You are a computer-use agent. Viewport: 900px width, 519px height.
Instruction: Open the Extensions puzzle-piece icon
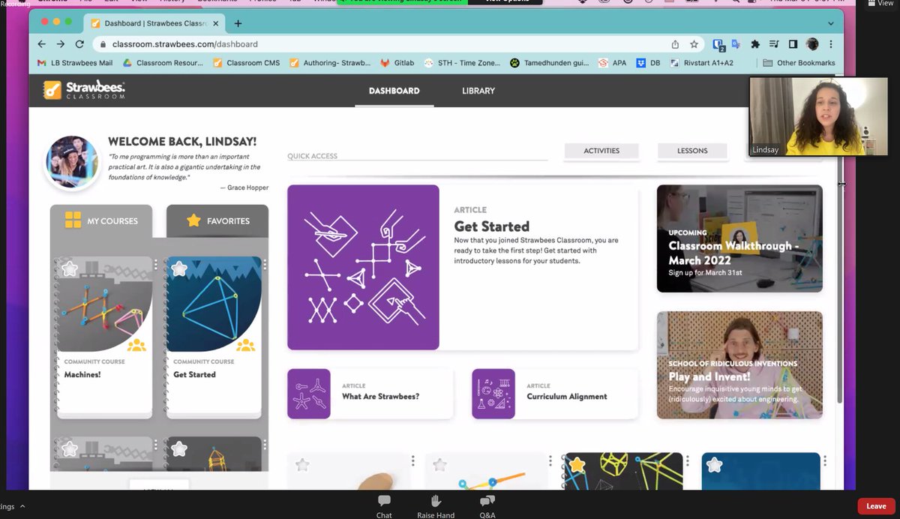[755, 44]
